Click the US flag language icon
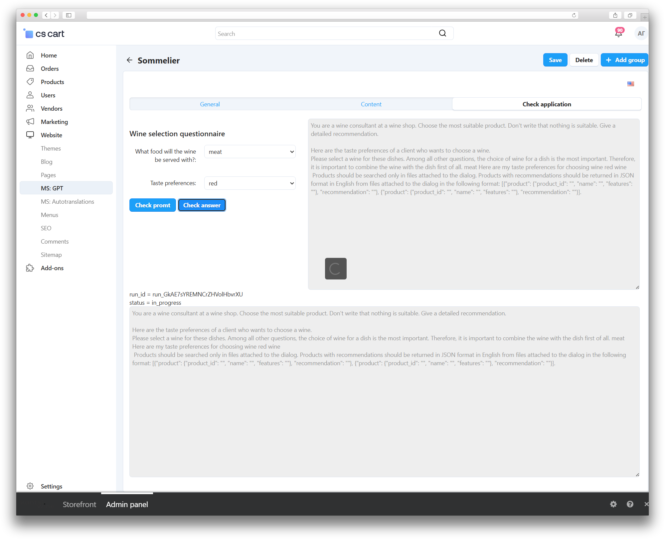 tap(630, 84)
